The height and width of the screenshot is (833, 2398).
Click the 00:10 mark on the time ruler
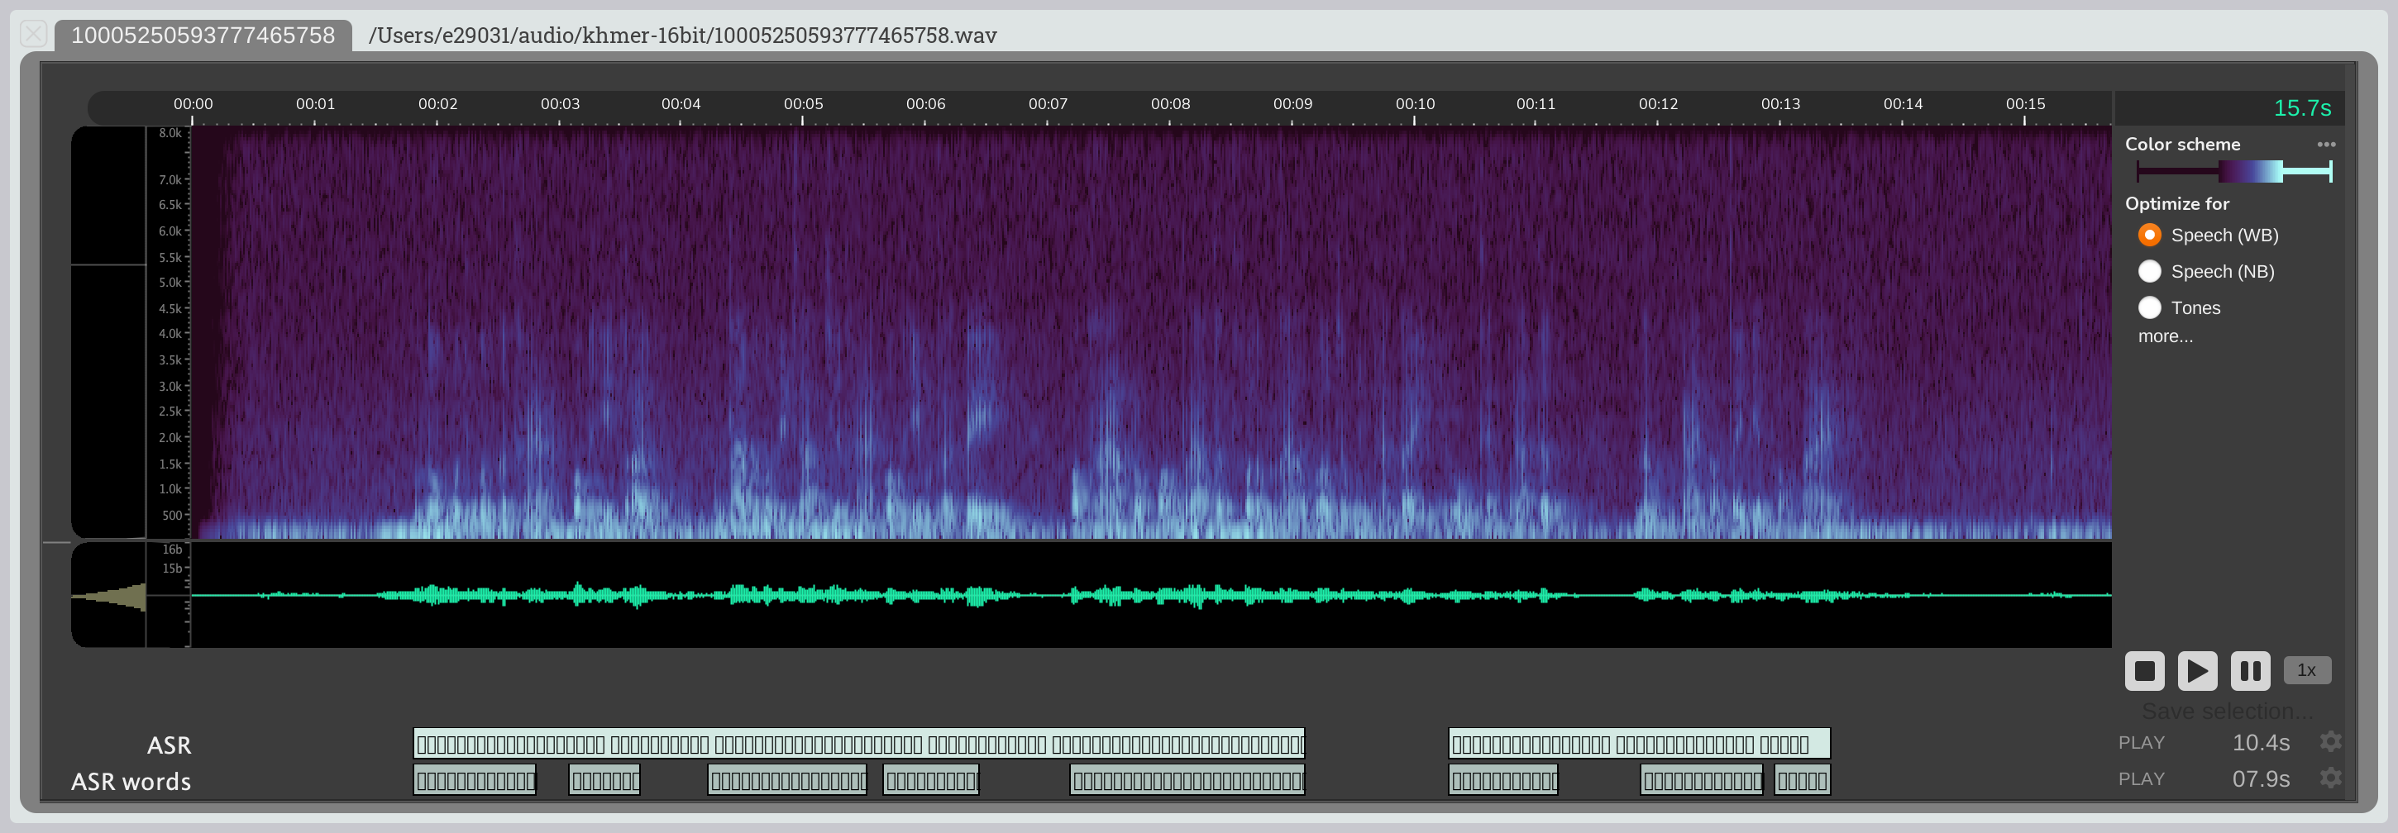pyautogui.click(x=1414, y=104)
